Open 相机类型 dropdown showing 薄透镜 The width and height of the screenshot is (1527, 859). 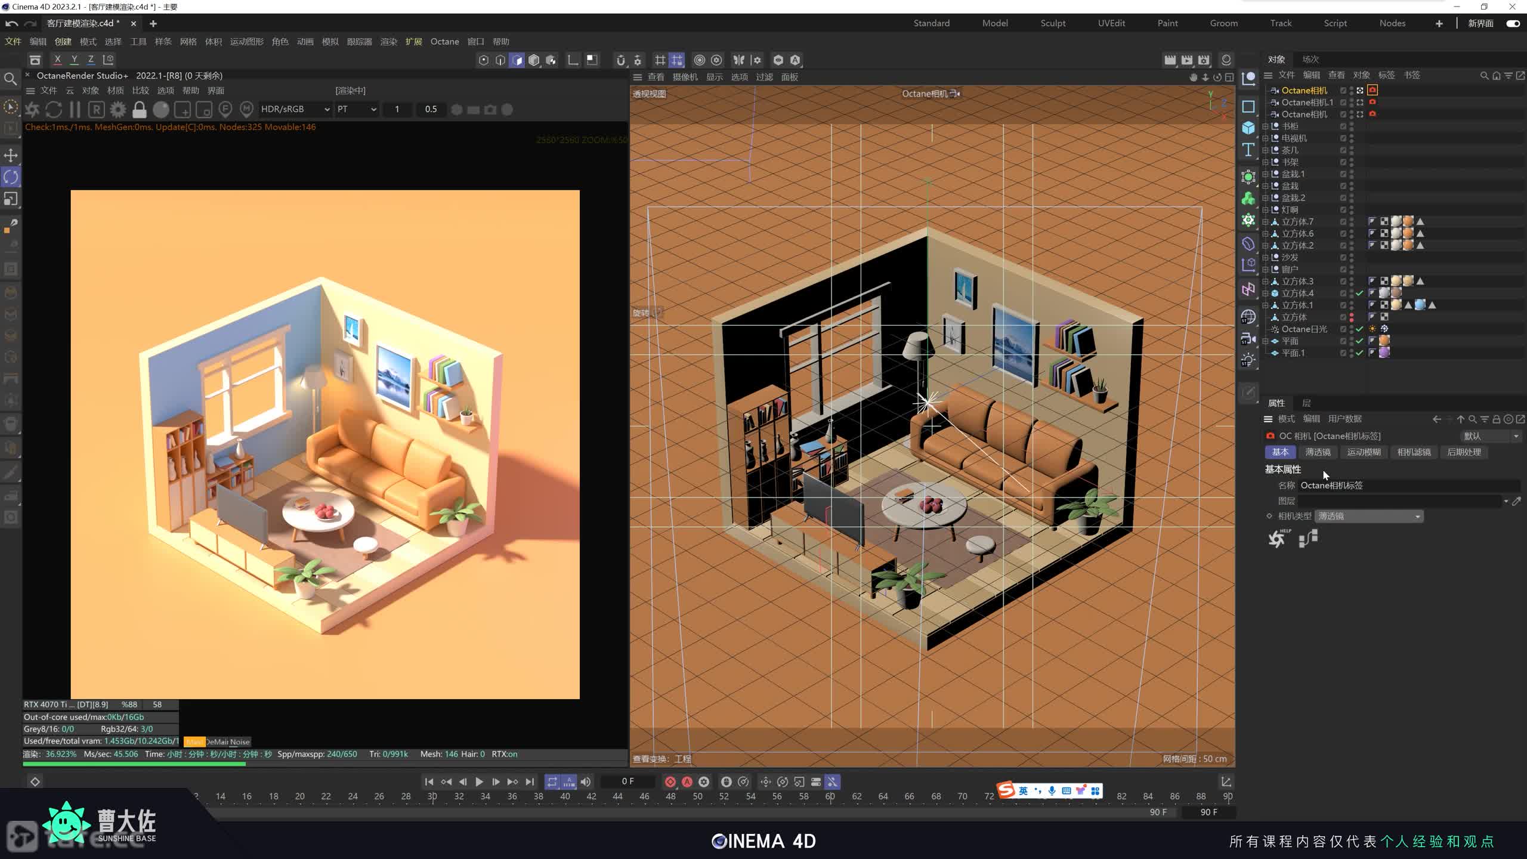[1368, 517]
